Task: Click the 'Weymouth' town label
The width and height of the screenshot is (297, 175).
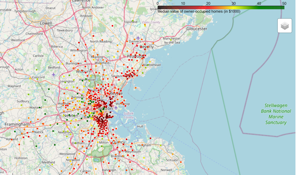Action: [x=133, y=152]
